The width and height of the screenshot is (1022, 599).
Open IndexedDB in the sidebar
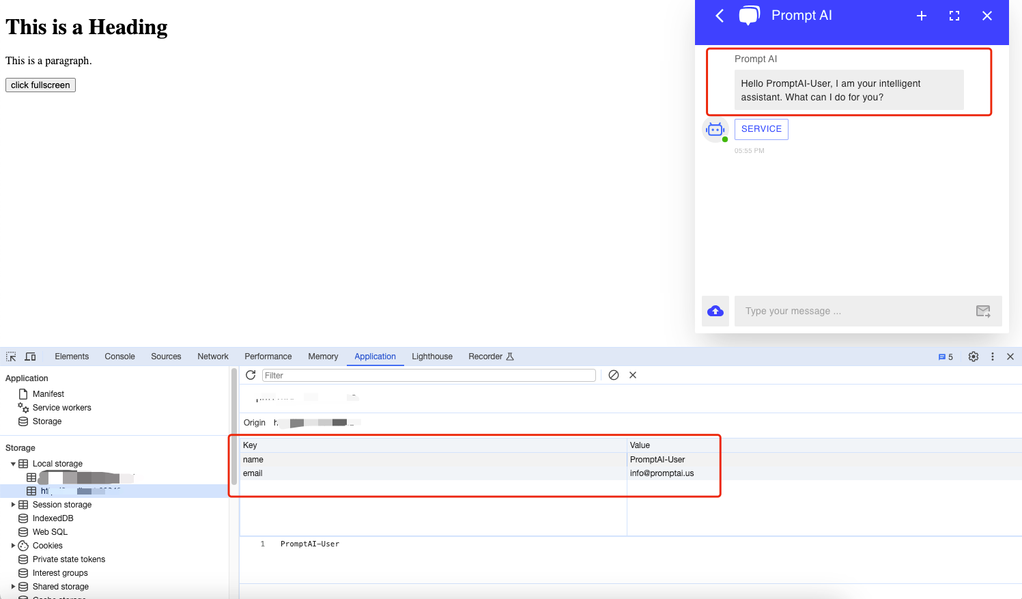(53, 518)
